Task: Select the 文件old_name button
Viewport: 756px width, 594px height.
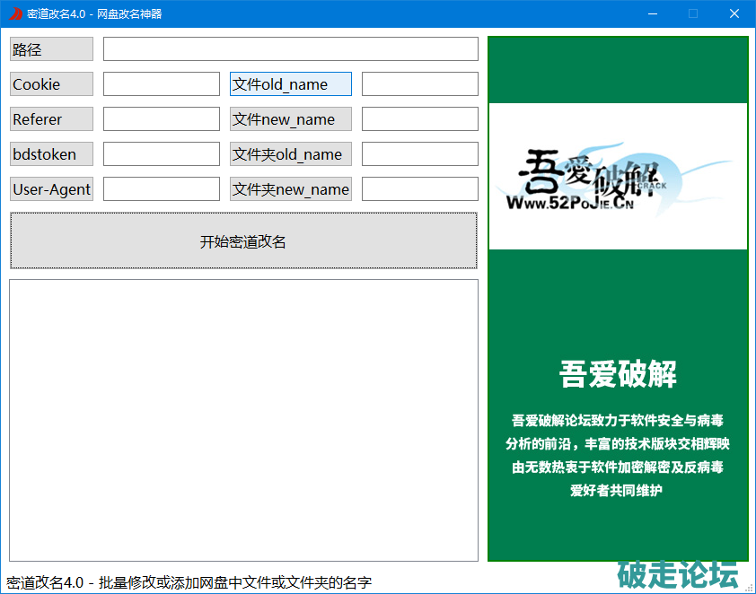Action: point(290,84)
